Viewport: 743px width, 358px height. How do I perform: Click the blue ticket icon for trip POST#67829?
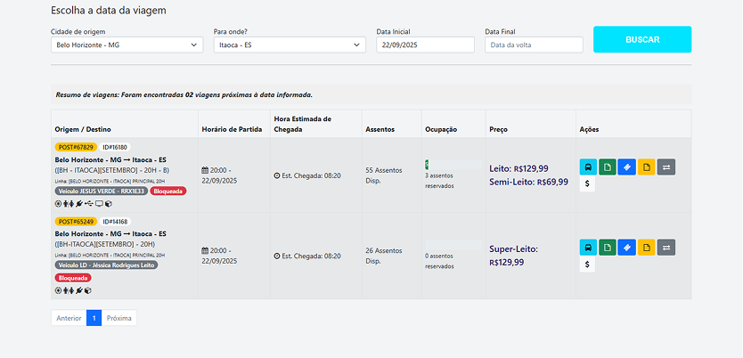(627, 167)
